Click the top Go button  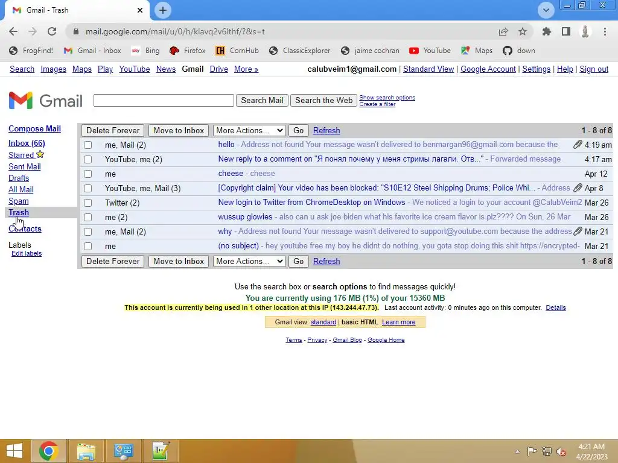298,130
